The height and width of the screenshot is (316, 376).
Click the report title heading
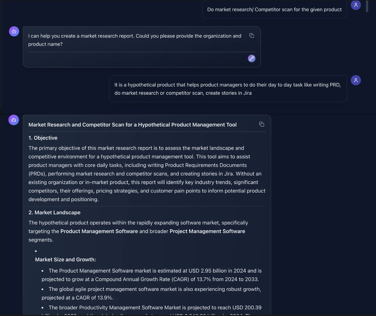coord(132,125)
